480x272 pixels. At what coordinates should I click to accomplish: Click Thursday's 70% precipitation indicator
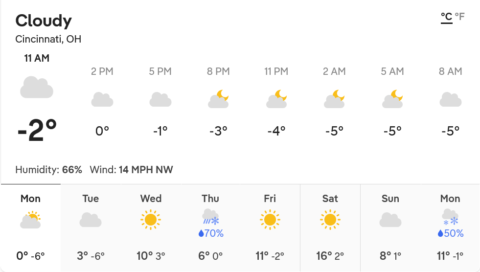tap(211, 234)
